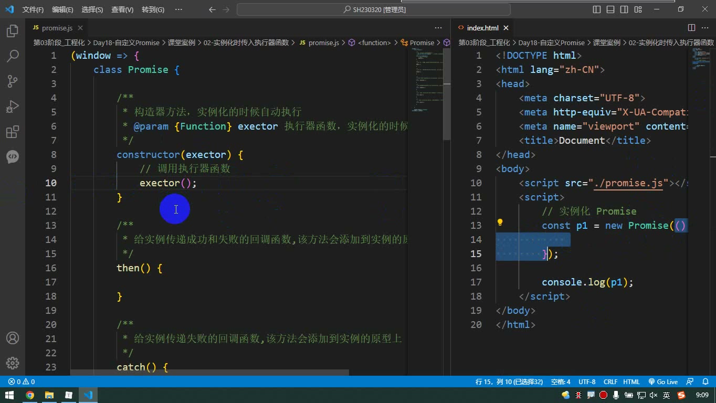The width and height of the screenshot is (716, 403).
Task: Open the Customize Layout dropdown in title bar
Action: (x=638, y=9)
